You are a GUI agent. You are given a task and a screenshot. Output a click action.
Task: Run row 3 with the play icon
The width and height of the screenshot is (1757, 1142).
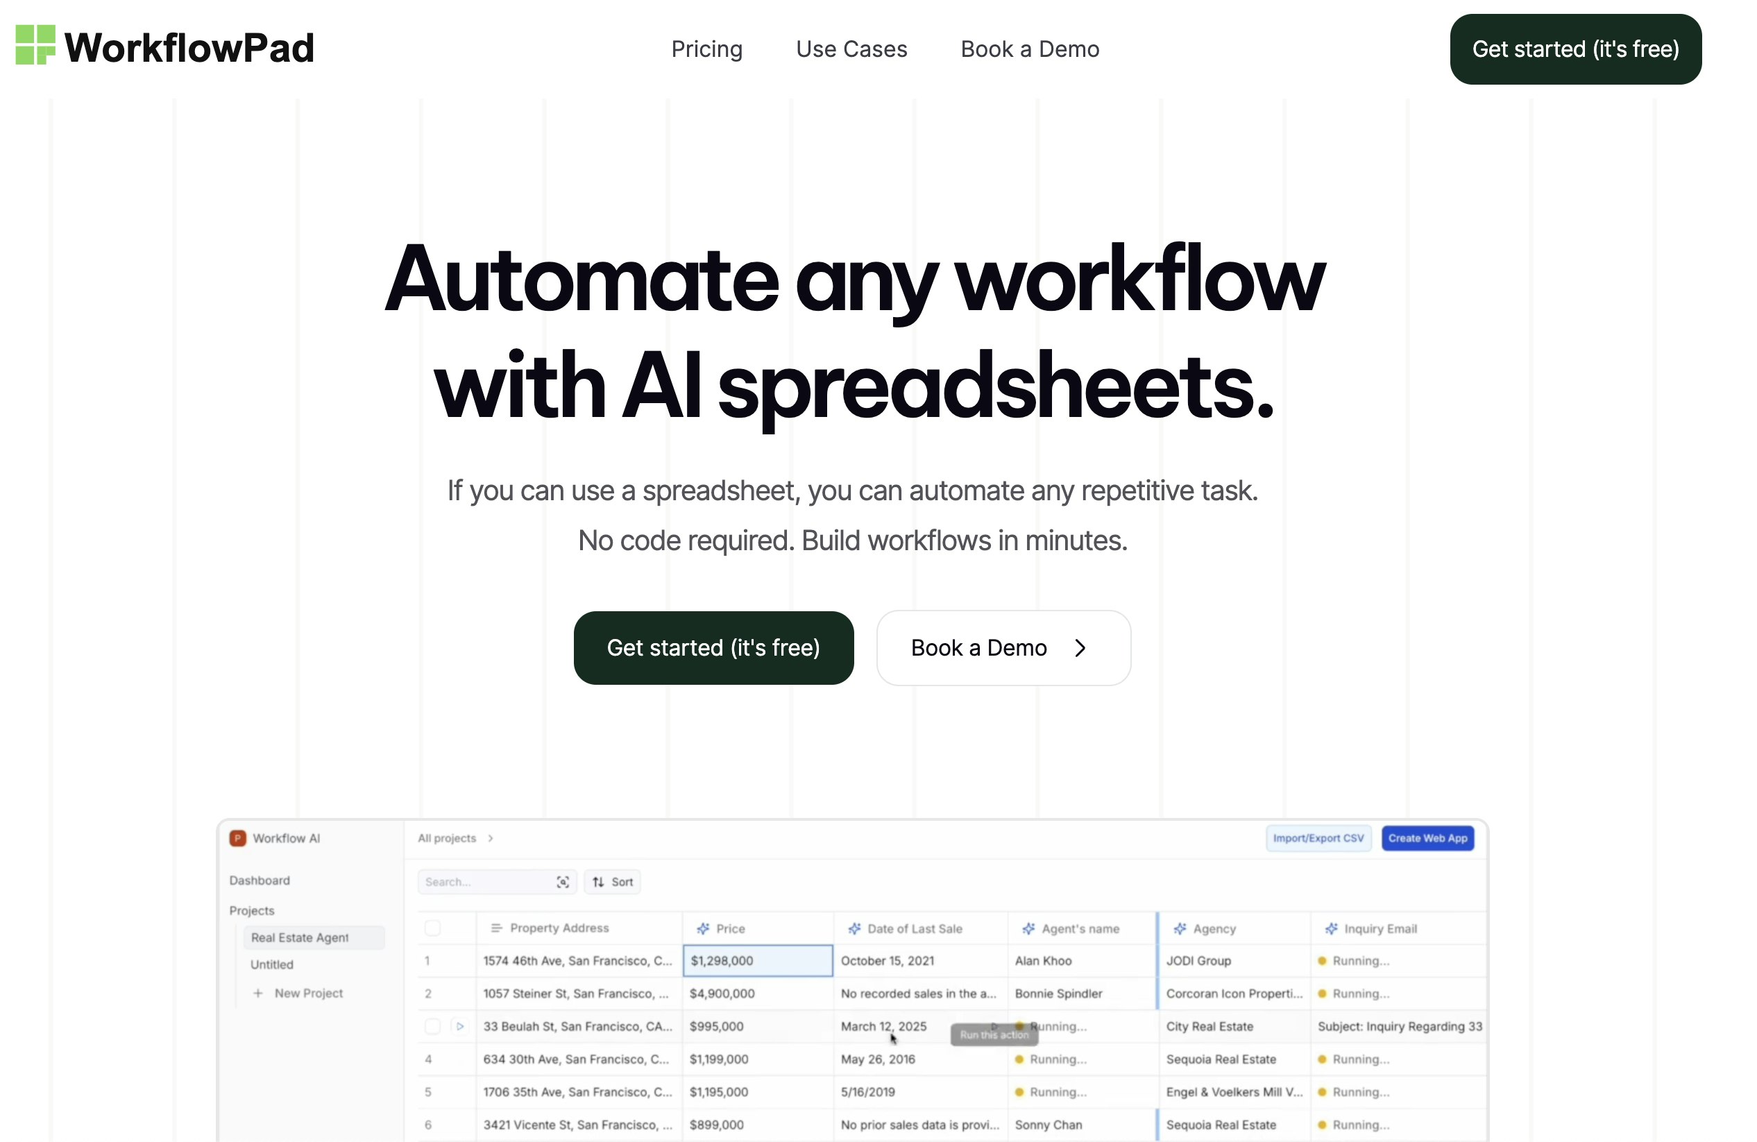[459, 1026]
